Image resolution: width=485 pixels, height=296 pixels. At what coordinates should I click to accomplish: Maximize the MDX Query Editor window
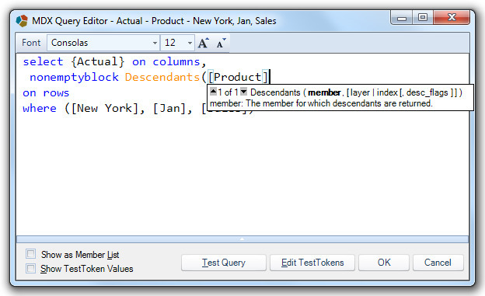point(423,17)
